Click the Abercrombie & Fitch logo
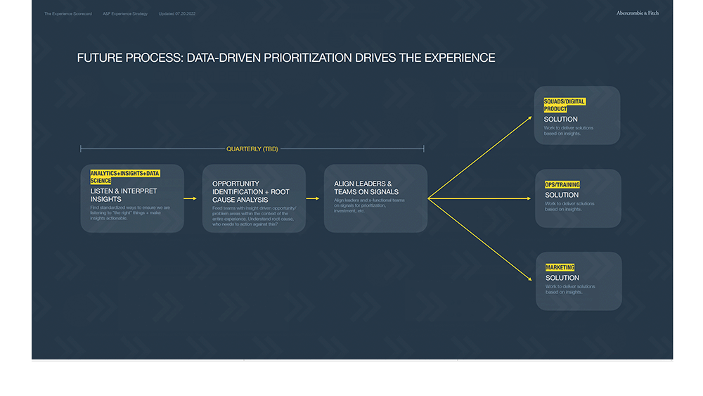 [637, 13]
